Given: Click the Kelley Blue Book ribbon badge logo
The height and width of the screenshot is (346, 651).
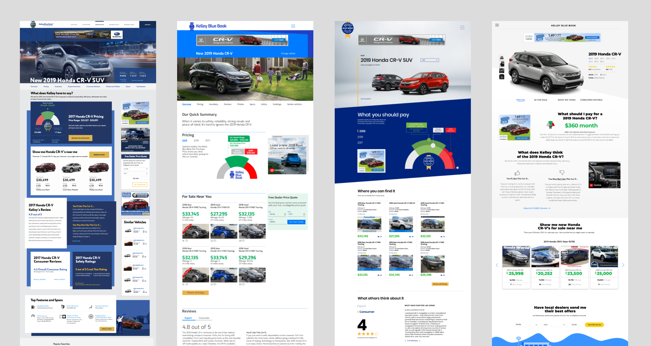Looking at the screenshot, I should pyautogui.click(x=347, y=29).
